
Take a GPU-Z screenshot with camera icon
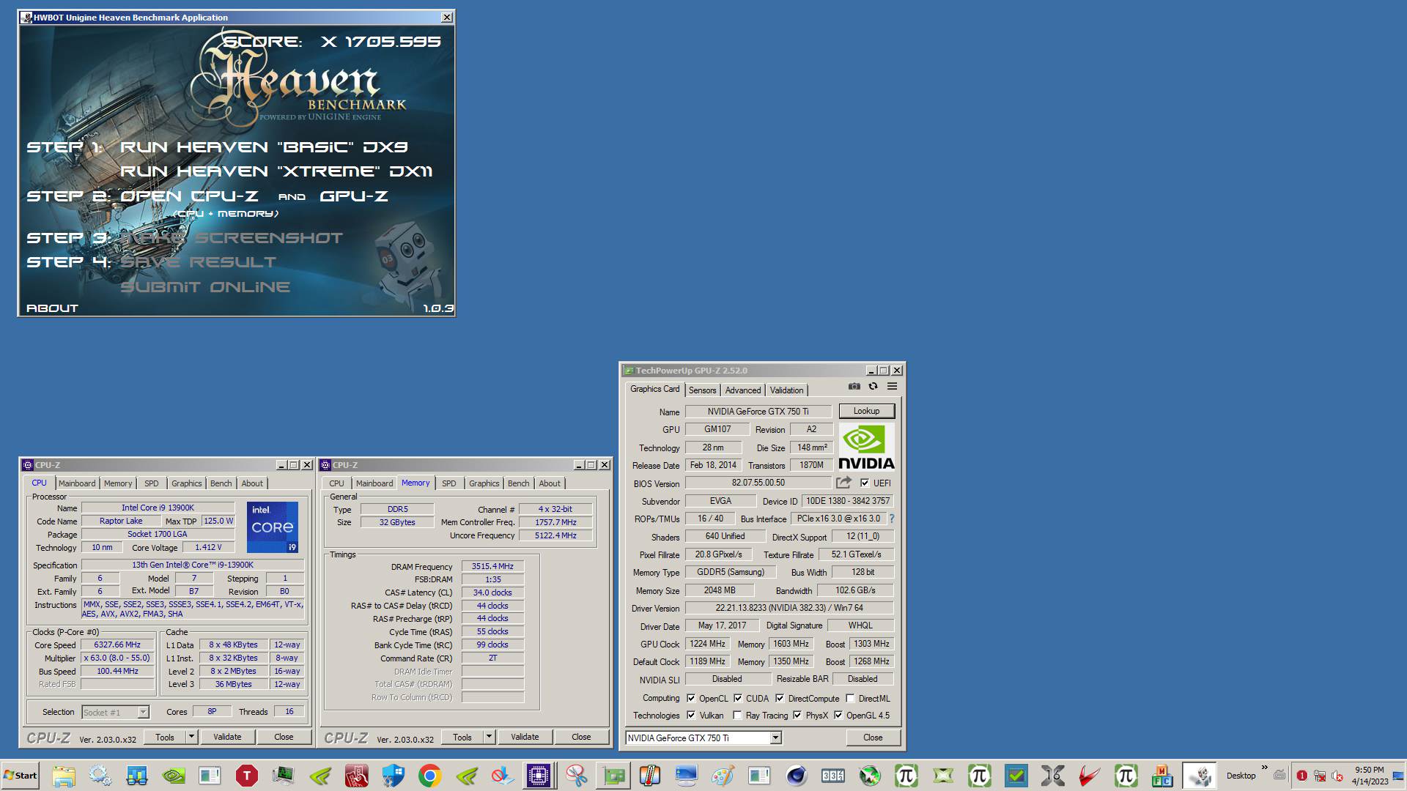tap(854, 387)
